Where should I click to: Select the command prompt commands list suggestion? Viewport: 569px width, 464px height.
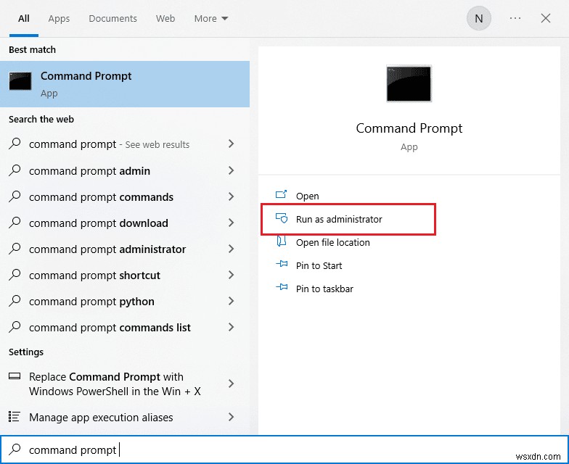coord(110,328)
